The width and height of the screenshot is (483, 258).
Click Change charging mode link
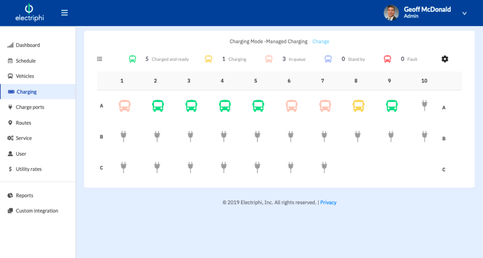[321, 41]
